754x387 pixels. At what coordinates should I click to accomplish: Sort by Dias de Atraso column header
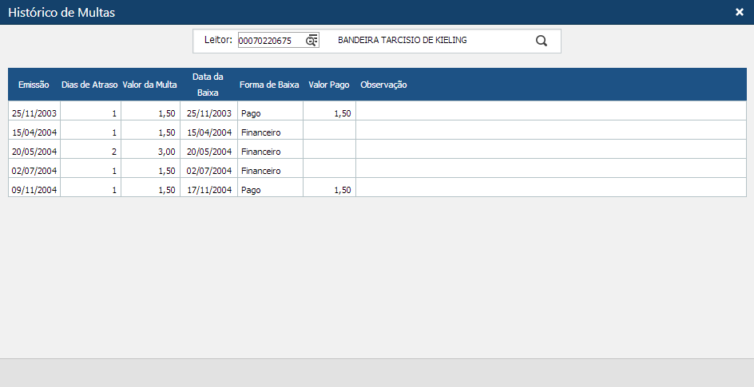tap(90, 85)
